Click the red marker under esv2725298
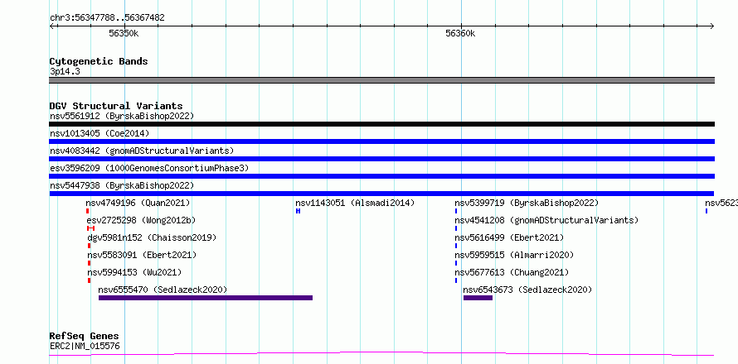Screen dimensions: 738x364 (91, 228)
